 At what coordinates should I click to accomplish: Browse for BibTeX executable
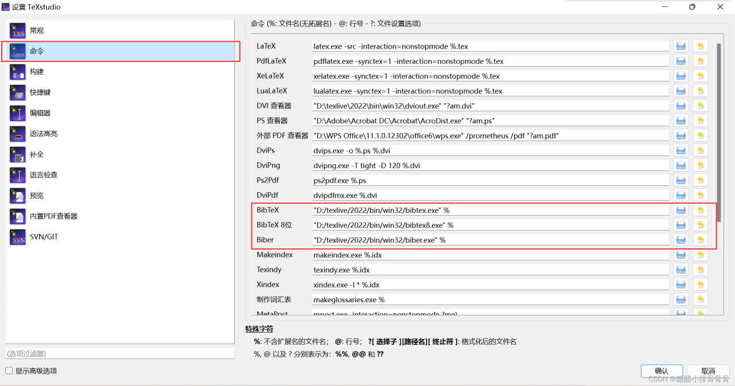click(x=681, y=210)
